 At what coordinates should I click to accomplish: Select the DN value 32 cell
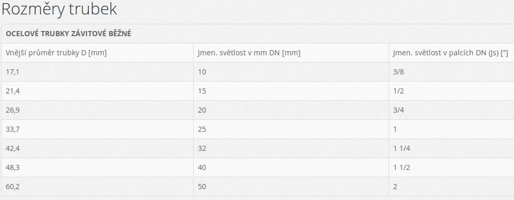pyautogui.click(x=291, y=148)
